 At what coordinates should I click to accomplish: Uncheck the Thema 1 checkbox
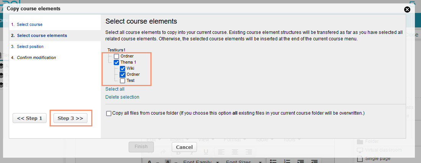[x=116, y=62]
